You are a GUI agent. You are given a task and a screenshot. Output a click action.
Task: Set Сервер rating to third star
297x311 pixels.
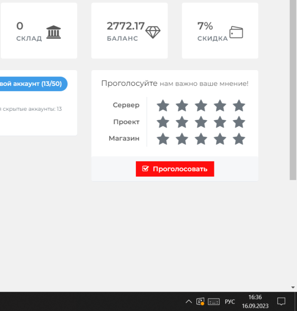coord(201,106)
